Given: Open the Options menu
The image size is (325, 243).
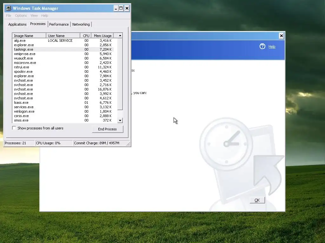Looking at the screenshot, I should 21,16.
